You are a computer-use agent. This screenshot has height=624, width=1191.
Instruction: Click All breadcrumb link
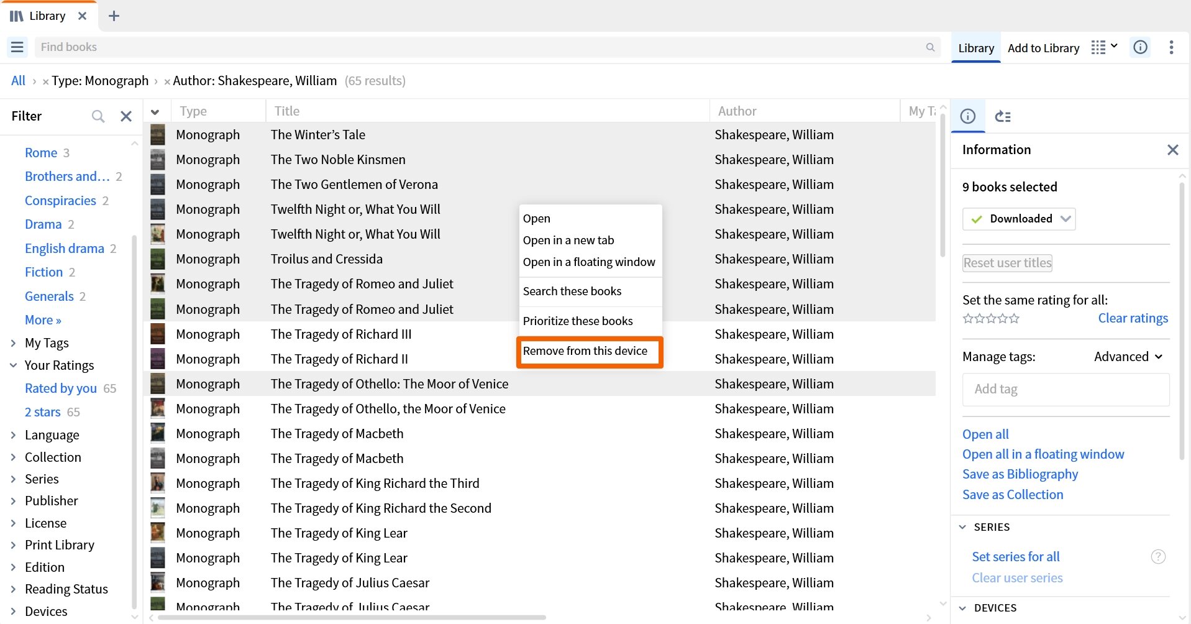(x=18, y=81)
